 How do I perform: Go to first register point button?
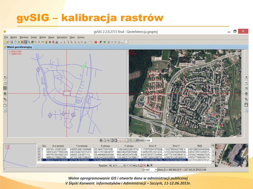point(110,165)
